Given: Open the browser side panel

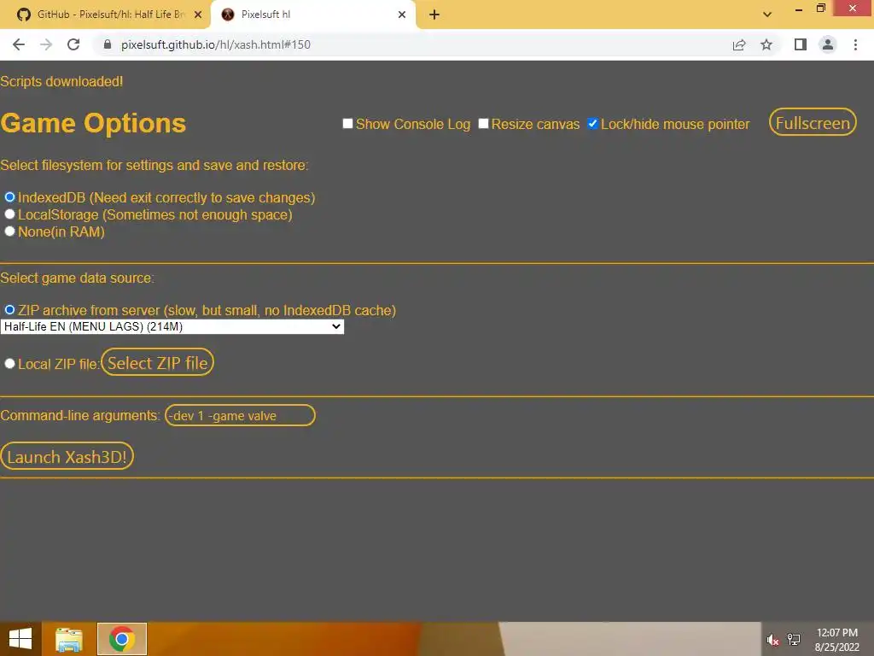Looking at the screenshot, I should pos(801,44).
